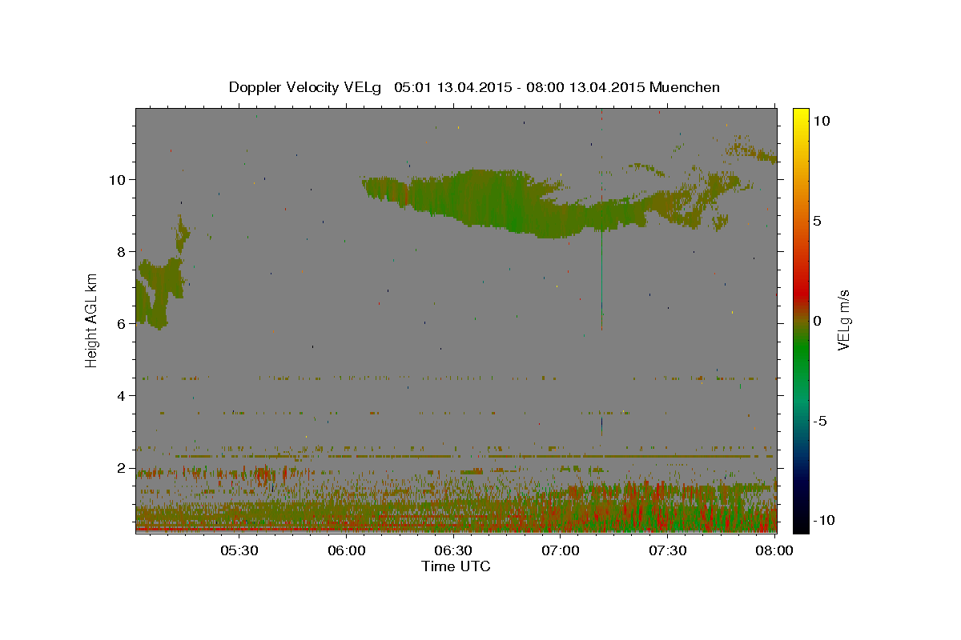961x640 pixels.
Task: Click the colorbar tick label 5
Action: tap(817, 221)
